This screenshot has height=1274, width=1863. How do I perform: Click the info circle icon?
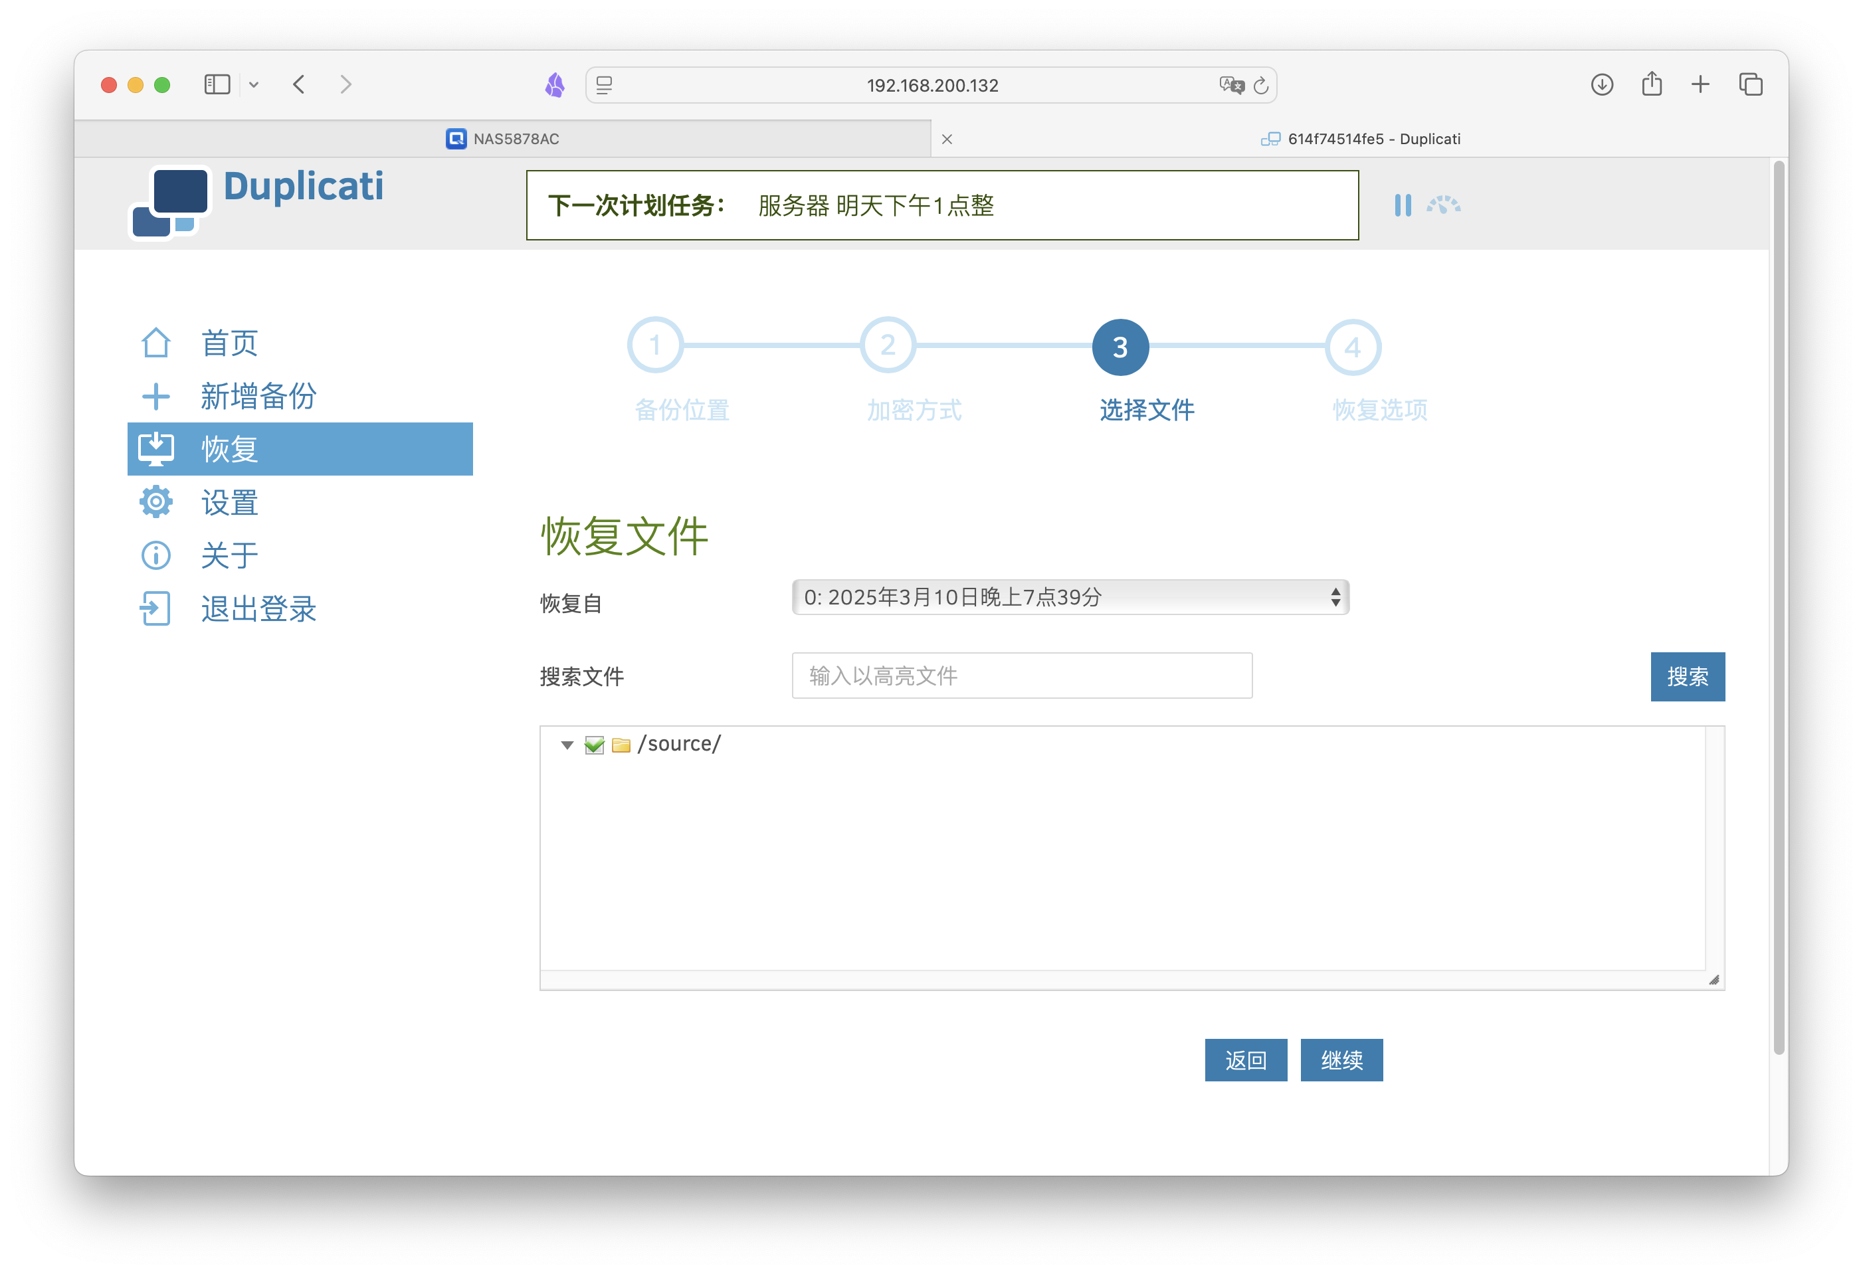(155, 555)
